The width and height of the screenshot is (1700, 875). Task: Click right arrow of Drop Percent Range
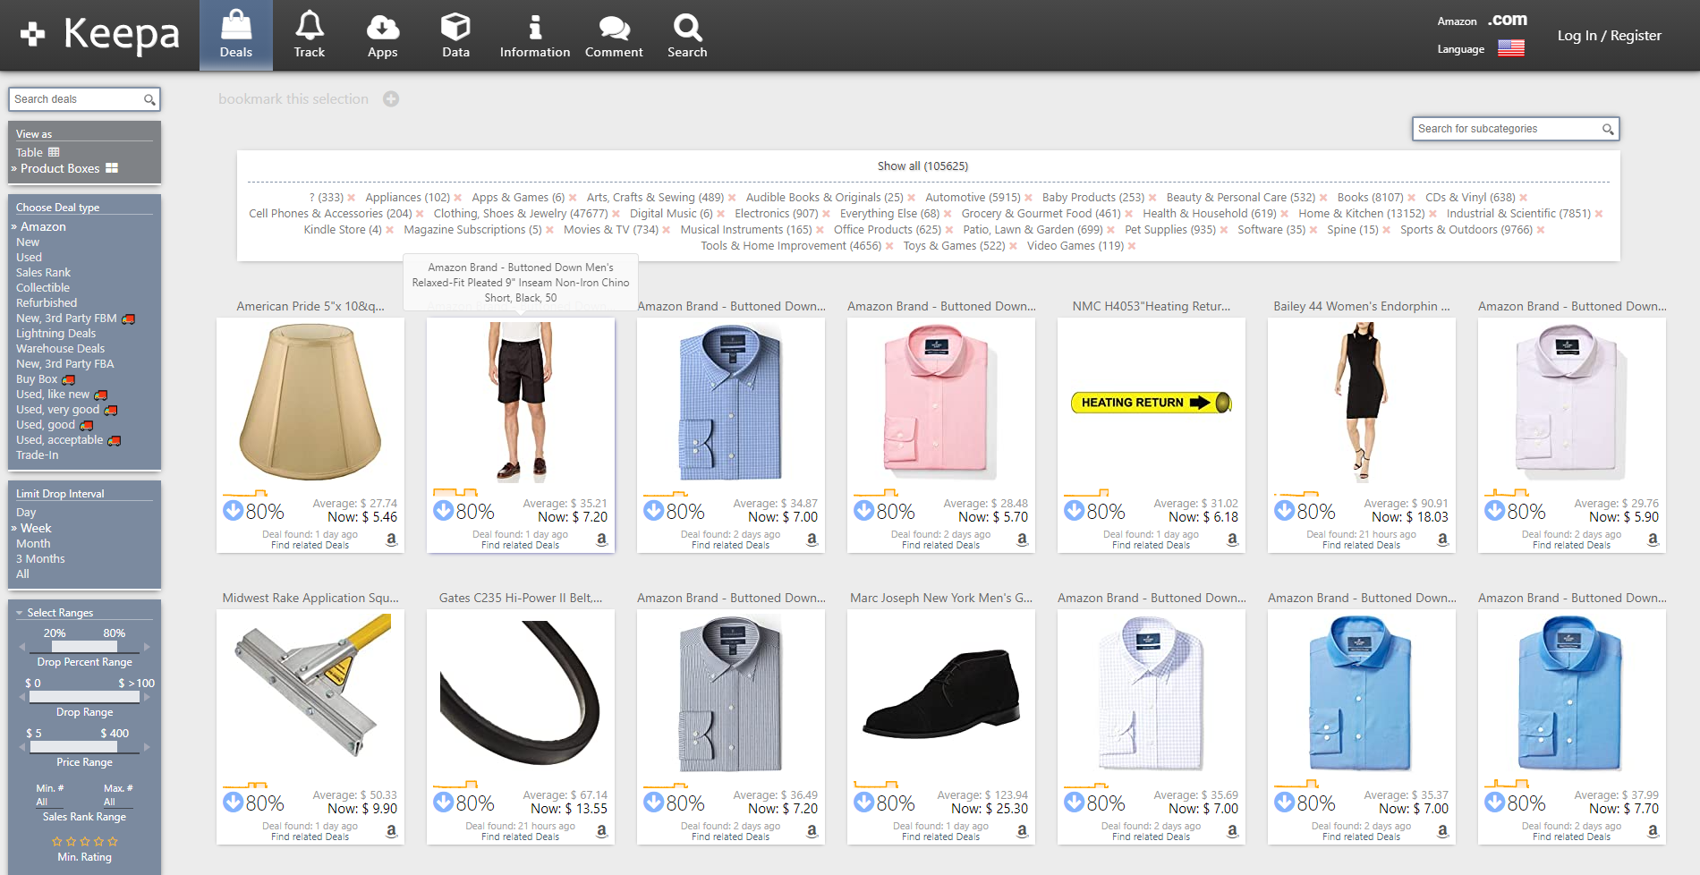pyautogui.click(x=147, y=647)
